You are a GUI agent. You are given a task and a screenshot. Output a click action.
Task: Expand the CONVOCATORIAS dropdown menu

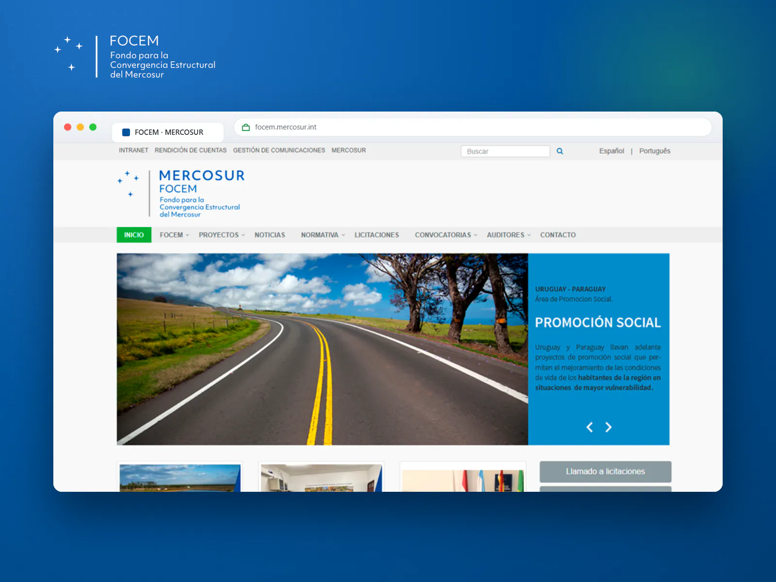click(446, 235)
